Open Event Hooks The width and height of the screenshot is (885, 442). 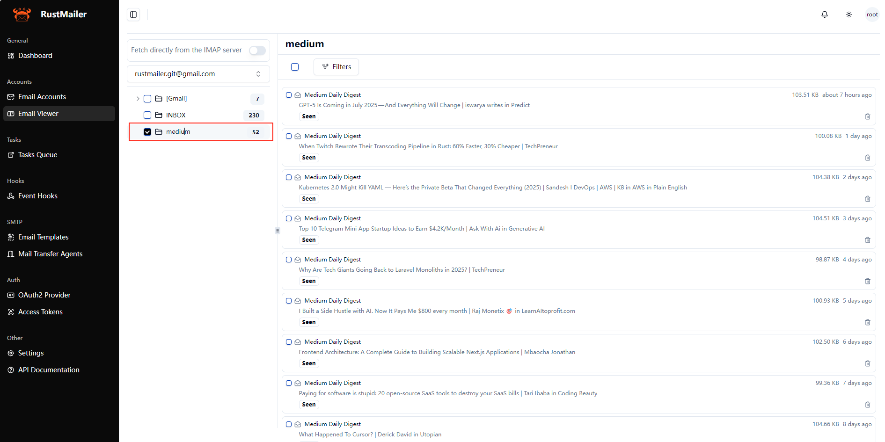coord(59,196)
